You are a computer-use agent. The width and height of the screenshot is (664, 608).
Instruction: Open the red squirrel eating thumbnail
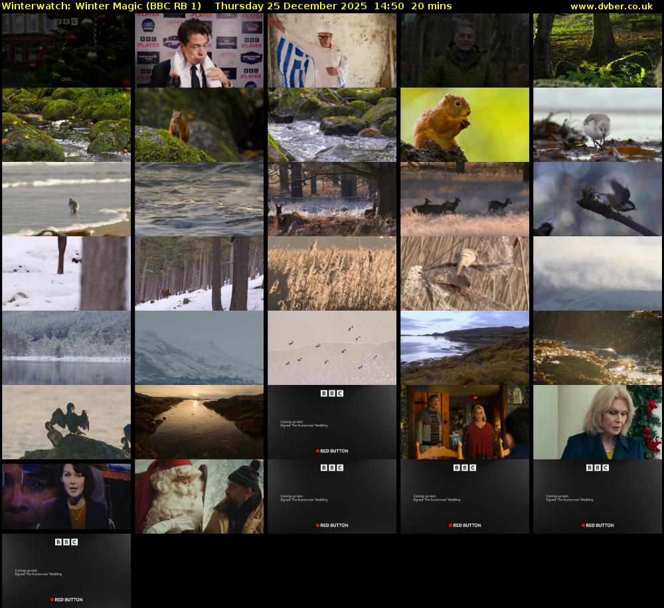click(x=464, y=124)
